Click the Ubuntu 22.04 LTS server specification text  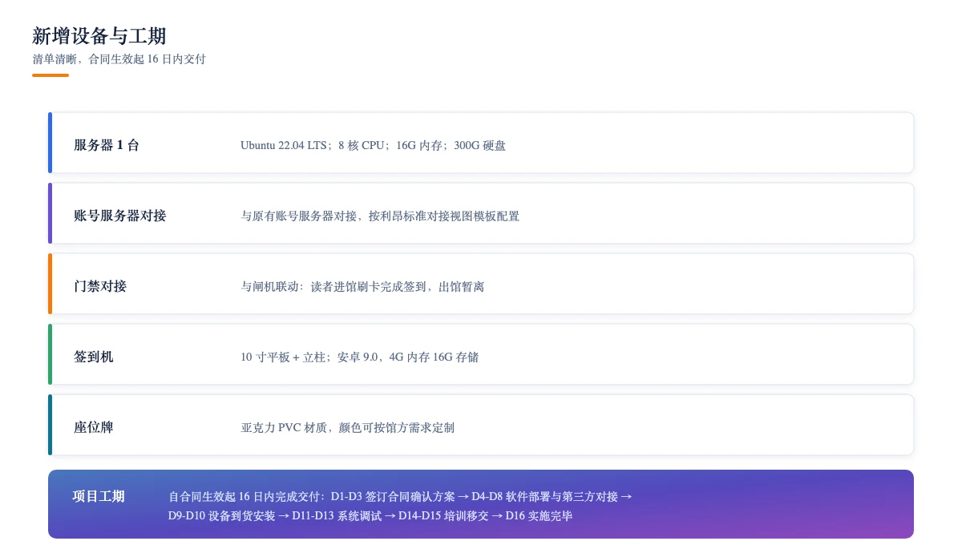click(373, 145)
